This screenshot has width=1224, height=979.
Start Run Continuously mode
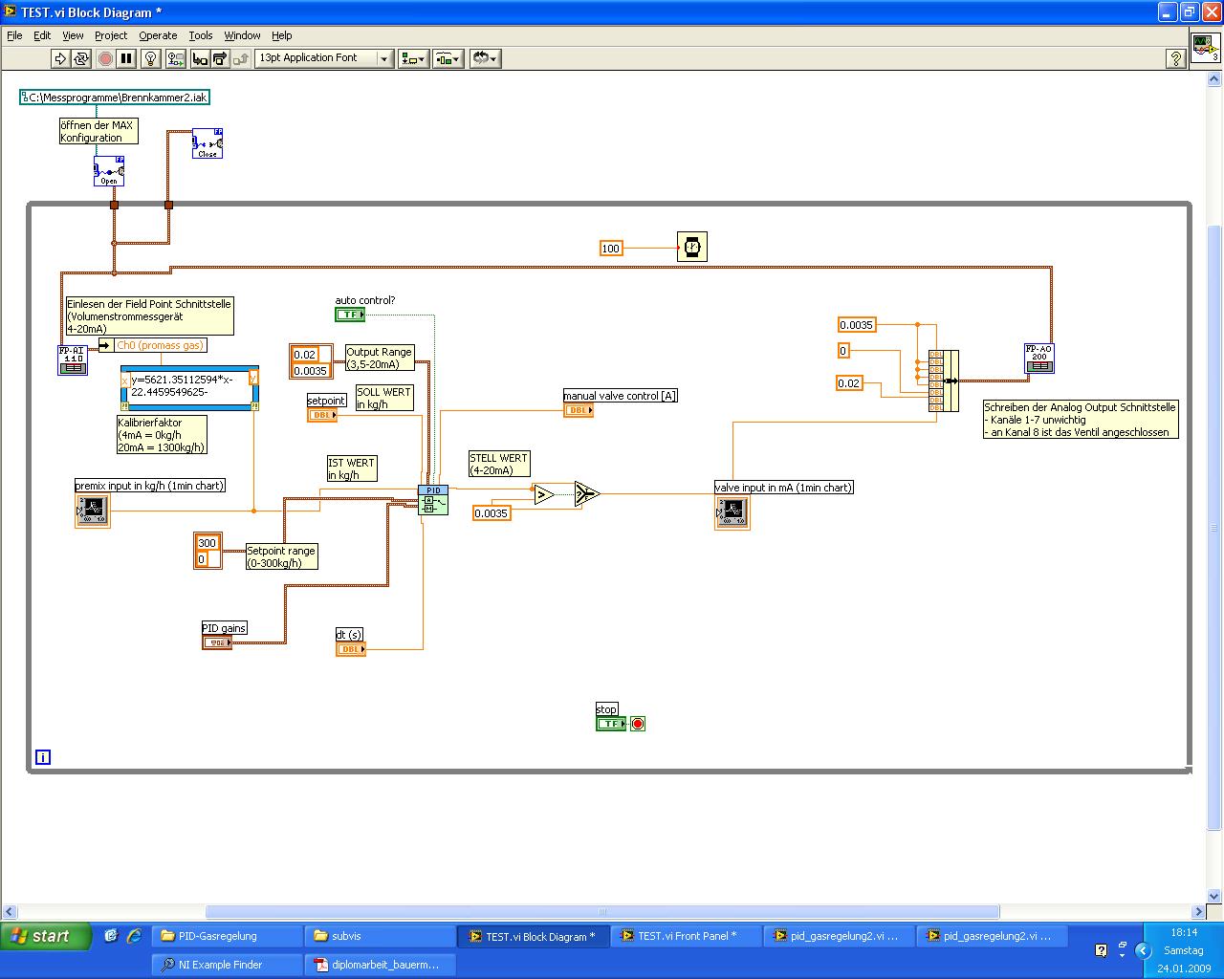point(81,58)
